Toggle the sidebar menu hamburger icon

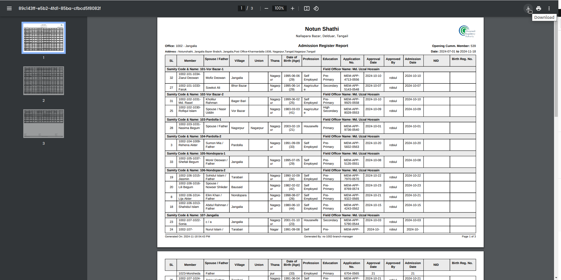pyautogui.click(x=9, y=8)
